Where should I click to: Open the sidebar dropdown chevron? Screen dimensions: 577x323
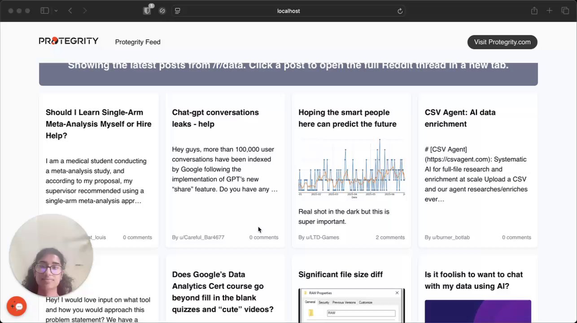pos(56,11)
